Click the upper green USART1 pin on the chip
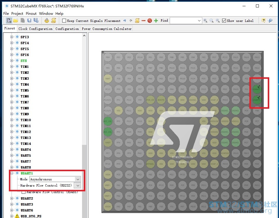Image resolution: width=279 pixels, height=218 pixels. (257, 89)
